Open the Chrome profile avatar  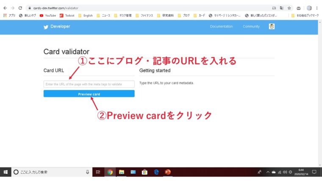tap(309, 8)
